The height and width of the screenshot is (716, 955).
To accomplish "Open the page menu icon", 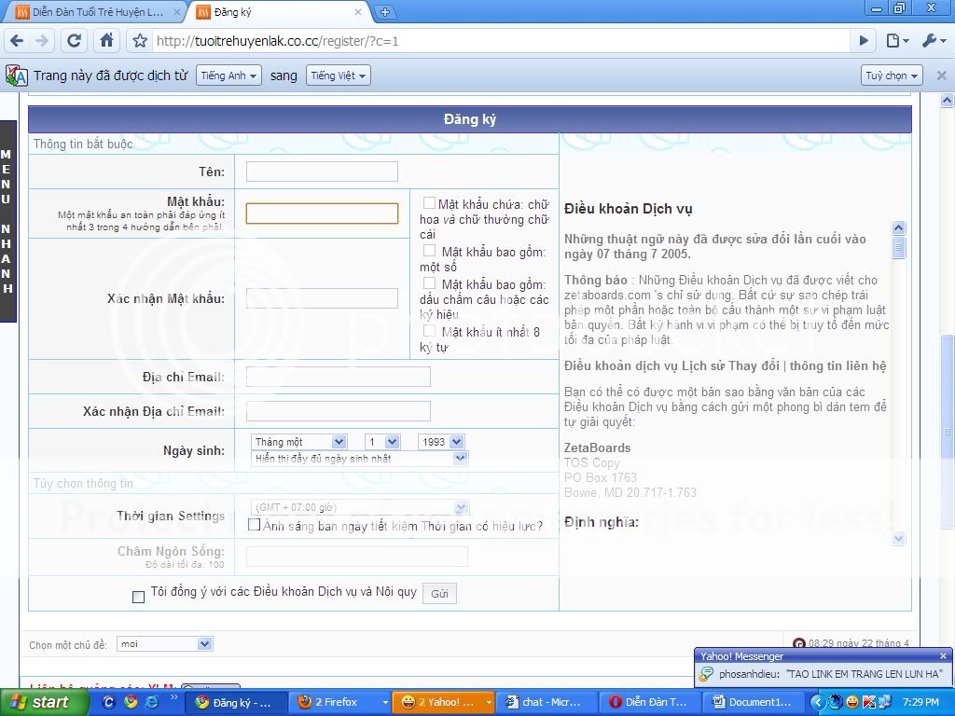I will click(x=896, y=41).
